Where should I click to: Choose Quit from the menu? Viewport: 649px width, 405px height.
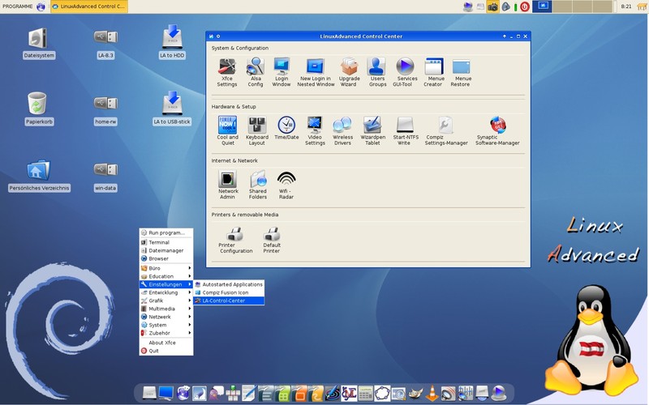(x=166, y=351)
